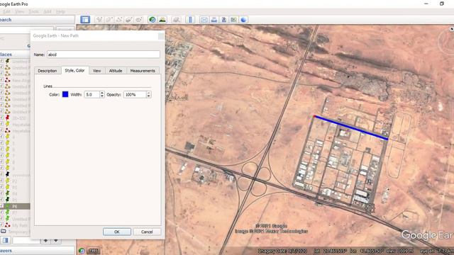454x255 pixels.
Task: Move selected place down arrow button
Action: (56, 241)
